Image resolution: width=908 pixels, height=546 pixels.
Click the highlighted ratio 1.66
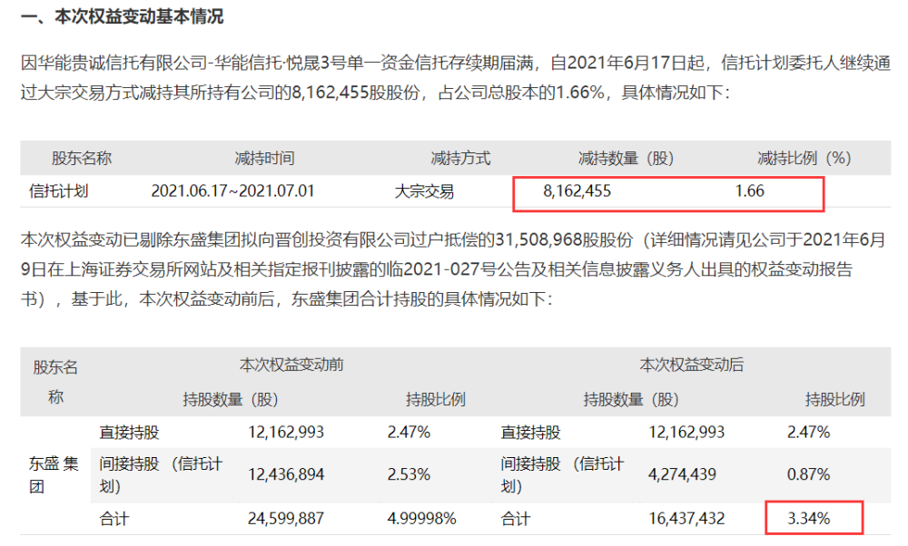click(x=749, y=190)
